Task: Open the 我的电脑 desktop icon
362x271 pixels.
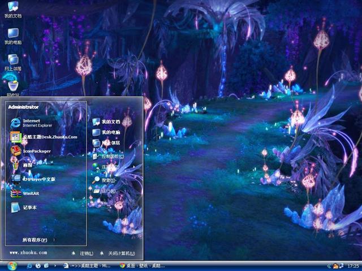Action: [13, 36]
